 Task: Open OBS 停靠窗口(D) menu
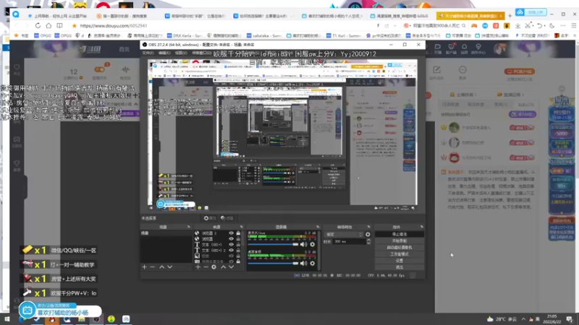[202, 53]
